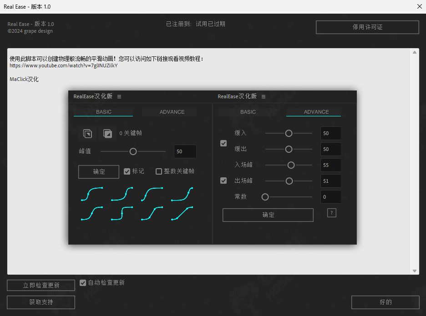Click the scrollbar up arrow
This screenshot has height=316, width=426.
pyautogui.click(x=415, y=52)
